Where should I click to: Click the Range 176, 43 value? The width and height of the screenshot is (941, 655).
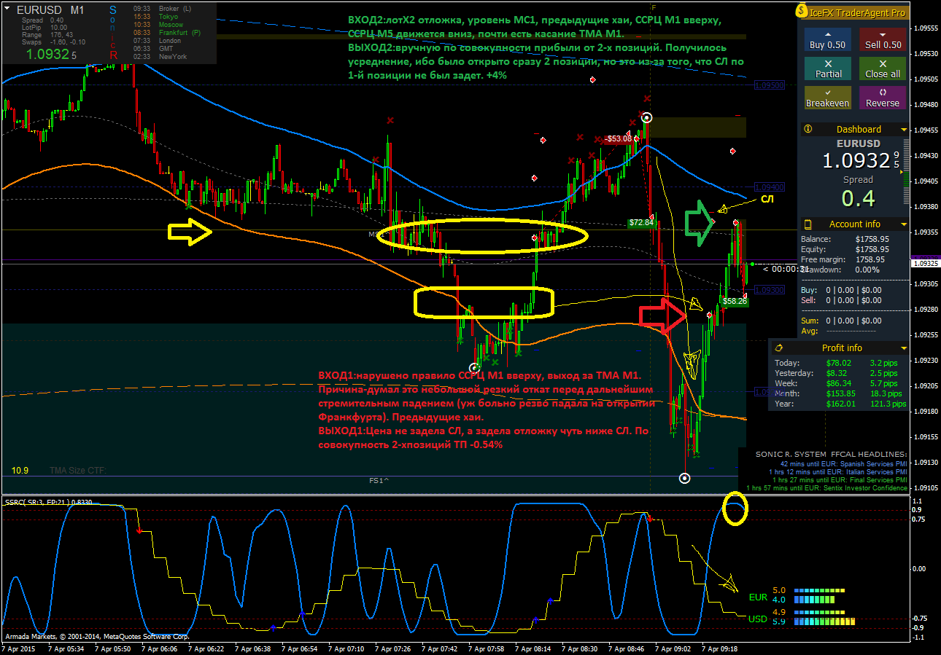coord(62,34)
